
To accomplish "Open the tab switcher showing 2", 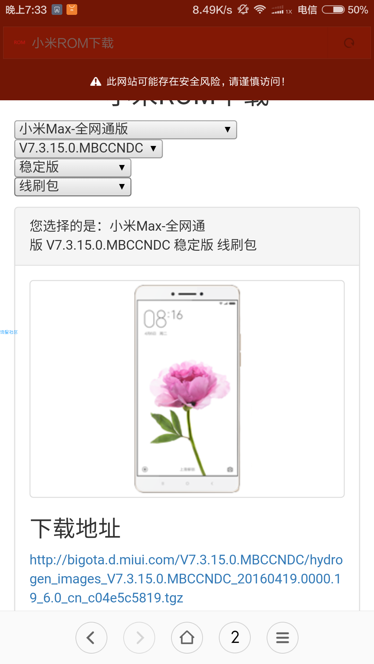I will 235,637.
